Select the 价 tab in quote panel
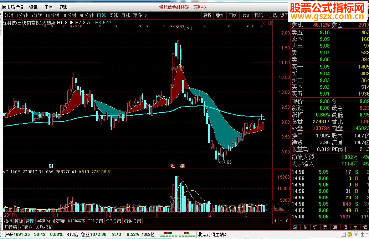Screen dimensions: 369x239 [x=305, y=227]
